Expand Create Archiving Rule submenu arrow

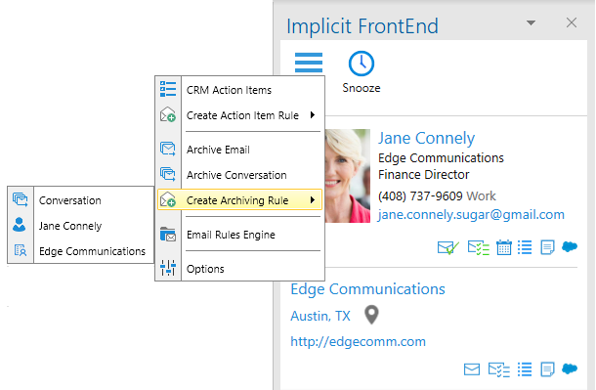313,200
